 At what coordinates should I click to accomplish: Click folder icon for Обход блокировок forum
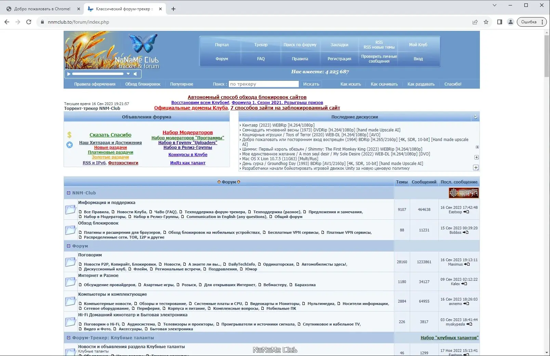[x=70, y=230]
